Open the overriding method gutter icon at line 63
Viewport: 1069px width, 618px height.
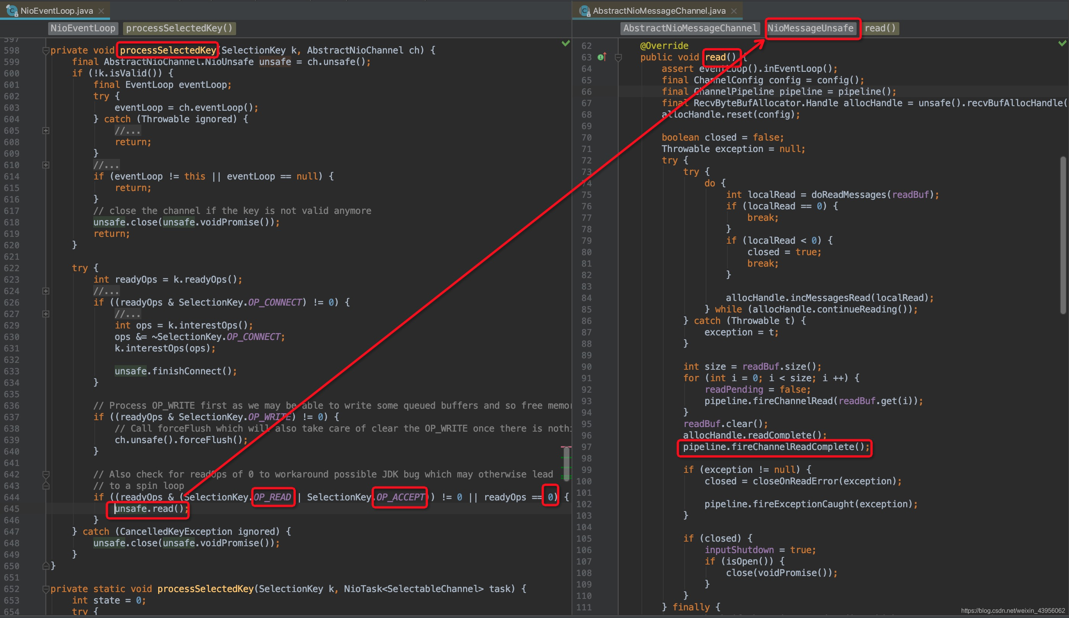601,57
